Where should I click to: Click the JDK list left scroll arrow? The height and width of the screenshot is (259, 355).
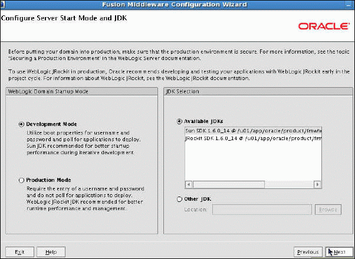[189, 184]
